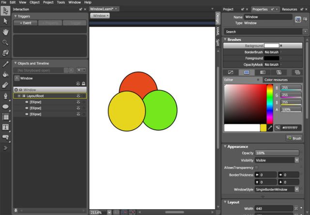This screenshot has width=310, height=215.
Task: Click the Foreground black color swatch
Action: pyautogui.click(x=271, y=58)
